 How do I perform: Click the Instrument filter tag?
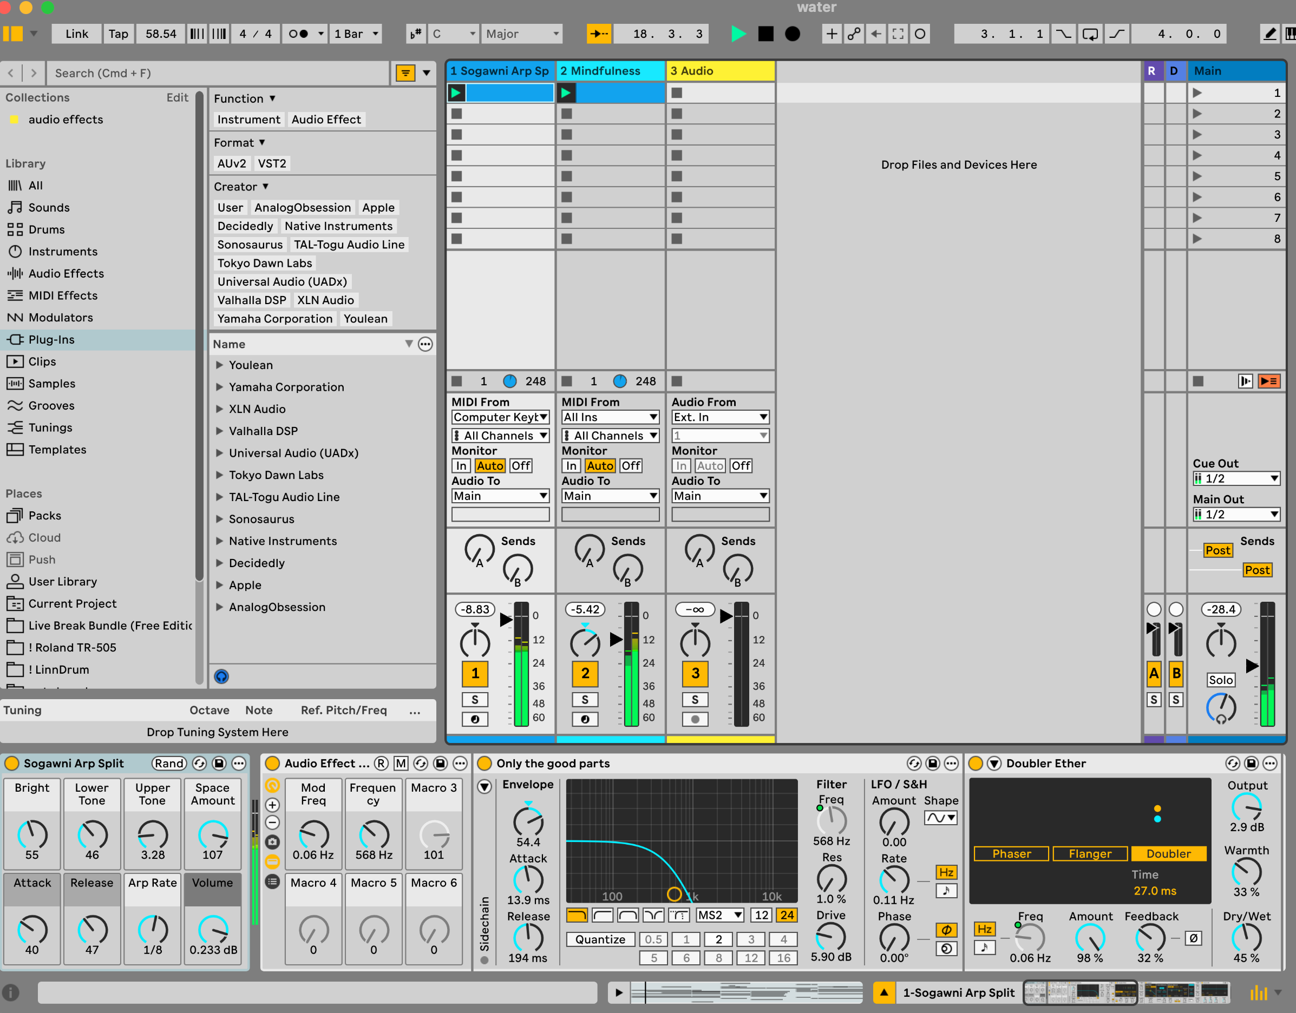tap(248, 119)
